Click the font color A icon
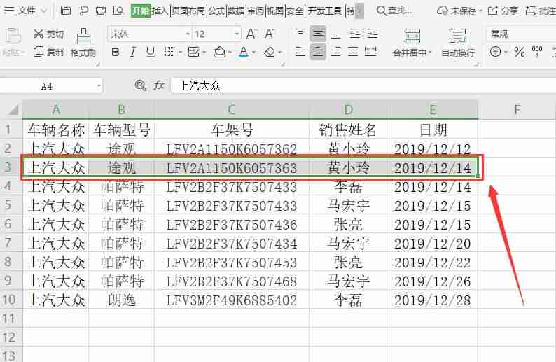Viewport: 556px width, 362px height. tap(244, 52)
